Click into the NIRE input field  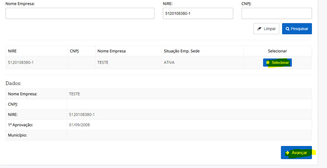(198, 13)
